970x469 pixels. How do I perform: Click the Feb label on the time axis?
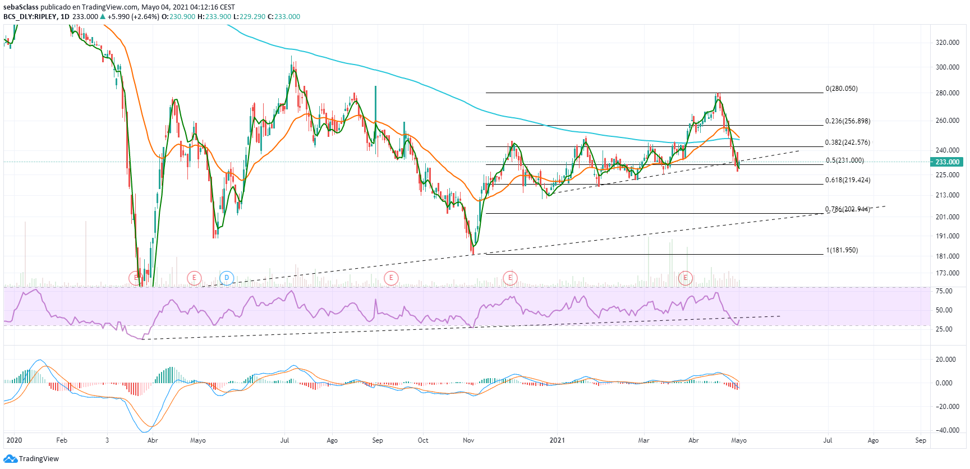tap(62, 440)
